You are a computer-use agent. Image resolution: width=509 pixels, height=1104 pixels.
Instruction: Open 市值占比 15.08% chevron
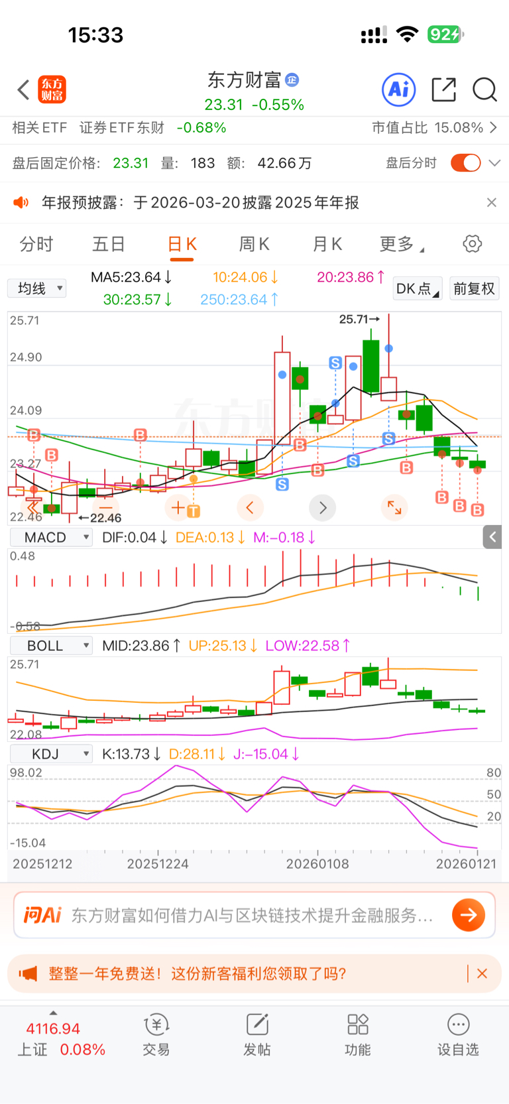[x=493, y=127]
